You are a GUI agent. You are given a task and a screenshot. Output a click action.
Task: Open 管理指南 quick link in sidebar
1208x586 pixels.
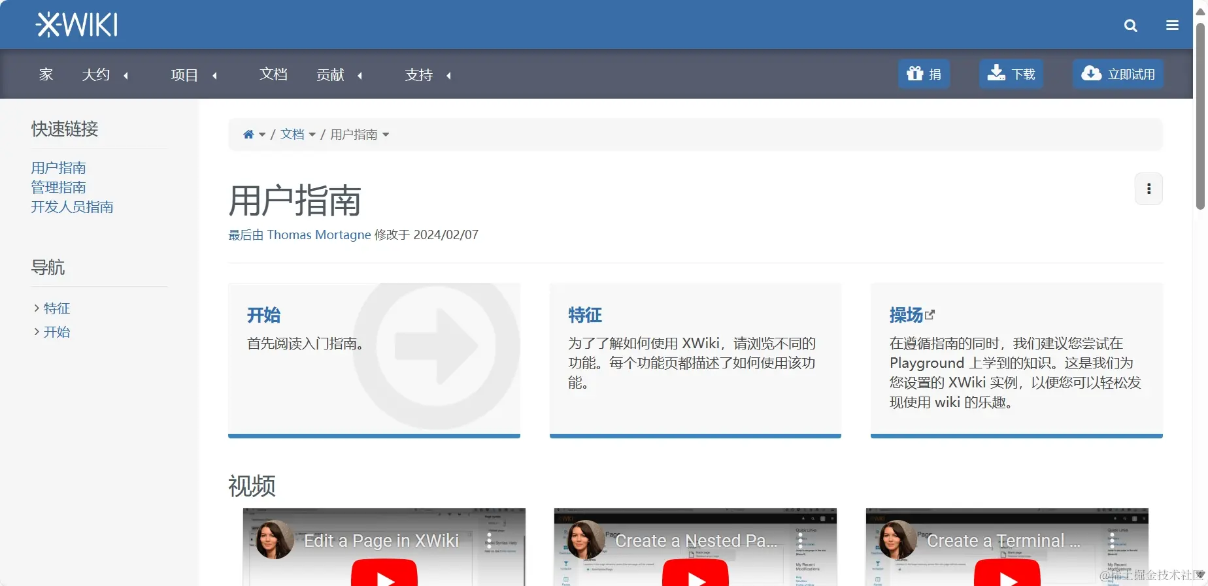pyautogui.click(x=58, y=187)
